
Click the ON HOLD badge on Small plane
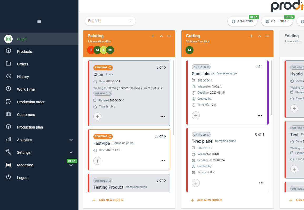(201, 67)
